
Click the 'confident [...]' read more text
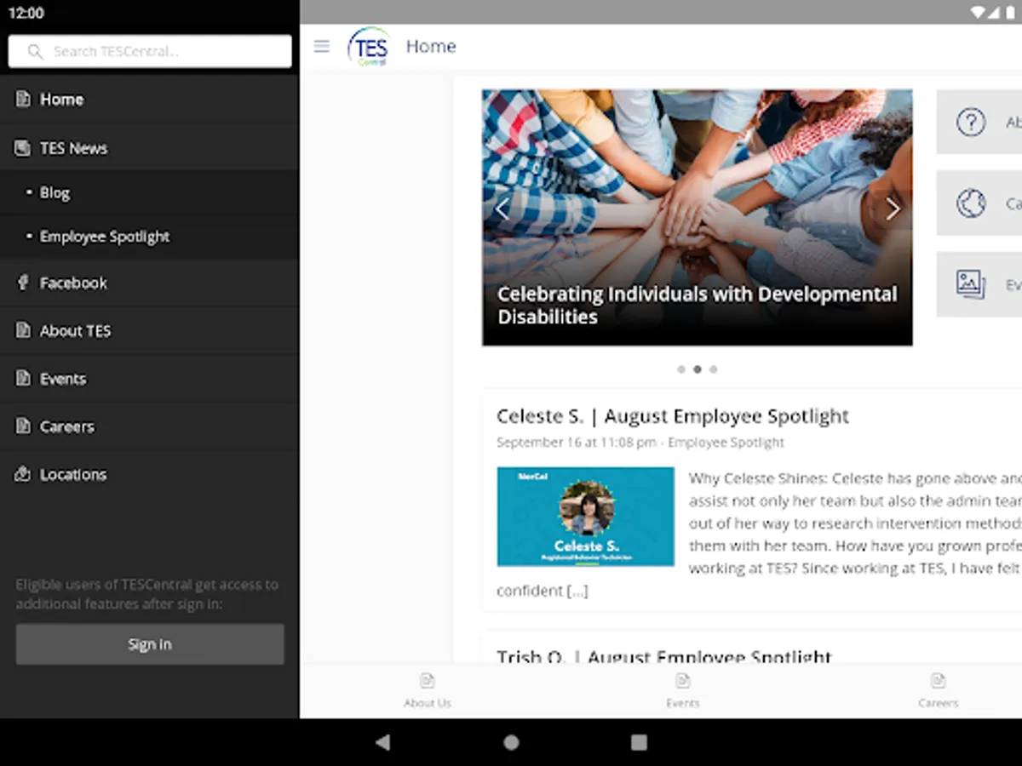pyautogui.click(x=543, y=590)
